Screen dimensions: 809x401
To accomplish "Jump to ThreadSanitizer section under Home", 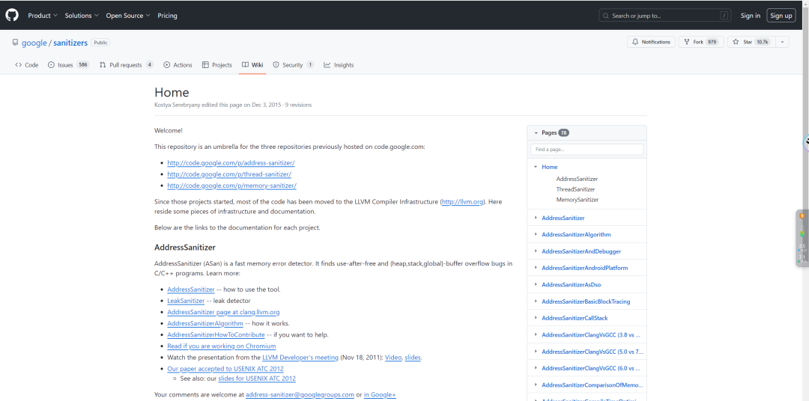I will 575,190.
